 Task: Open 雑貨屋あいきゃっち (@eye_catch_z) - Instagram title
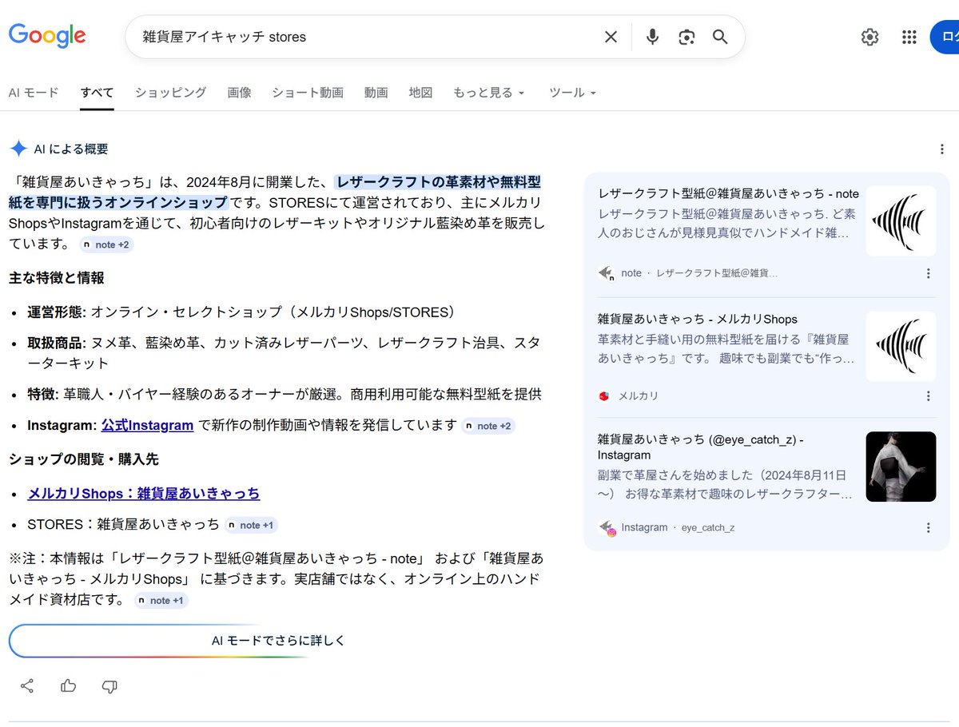701,447
